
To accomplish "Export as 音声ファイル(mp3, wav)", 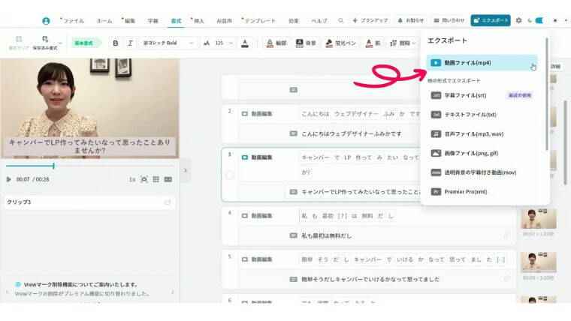I will point(482,133).
